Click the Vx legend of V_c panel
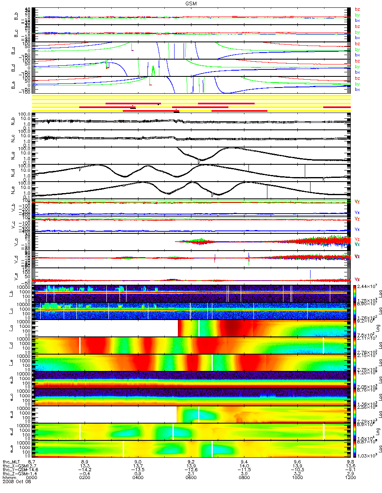The width and height of the screenshot is (382, 493). point(357,229)
